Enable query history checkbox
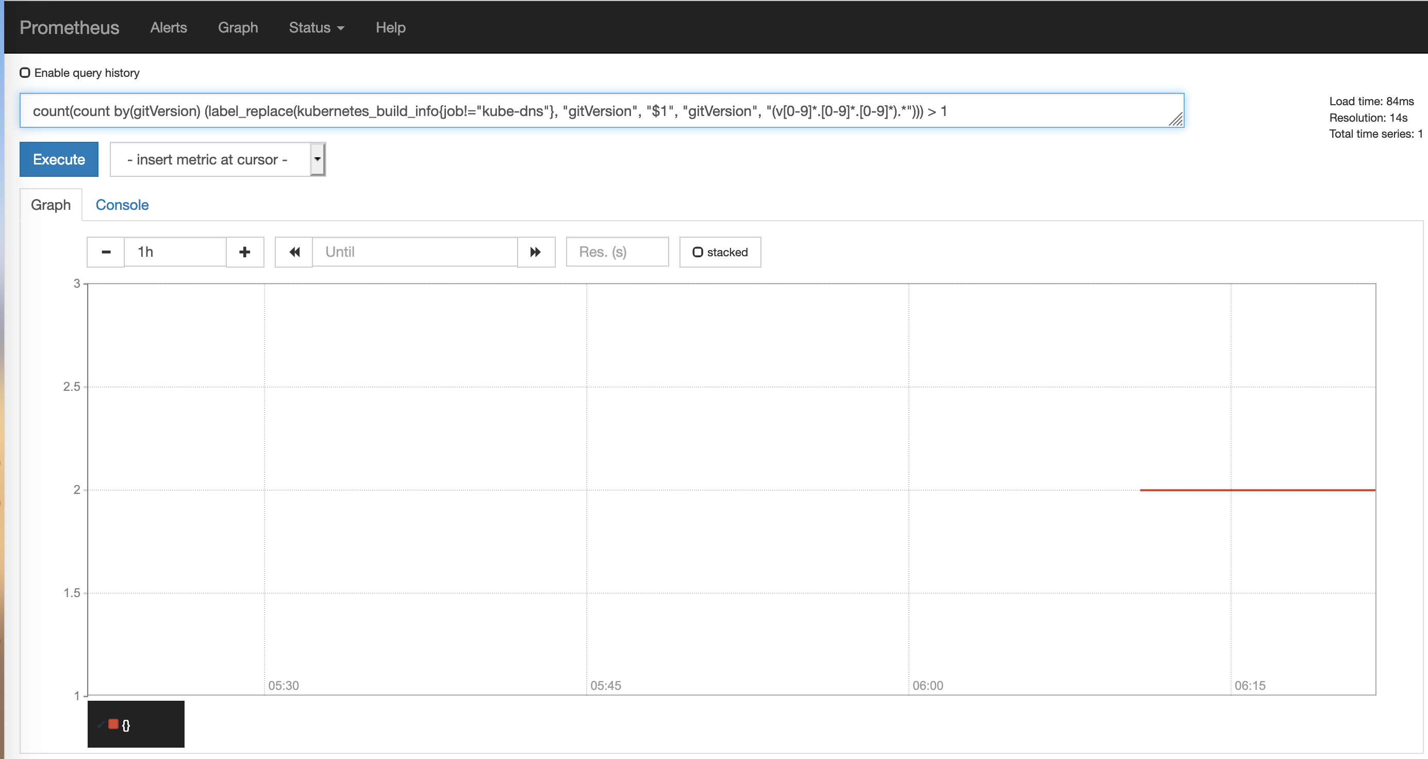The width and height of the screenshot is (1428, 759). click(x=25, y=73)
